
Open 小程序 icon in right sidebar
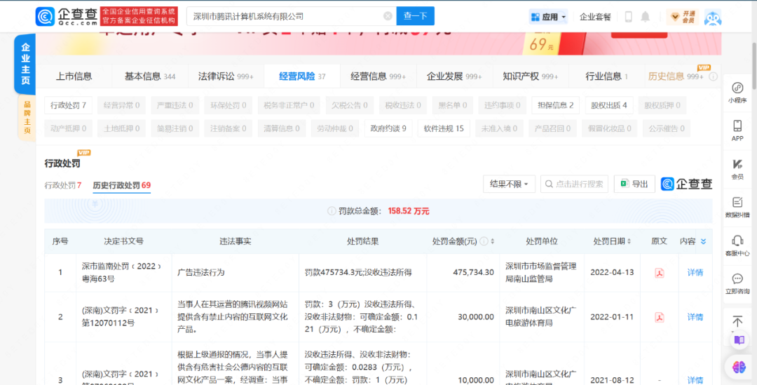[x=737, y=93]
